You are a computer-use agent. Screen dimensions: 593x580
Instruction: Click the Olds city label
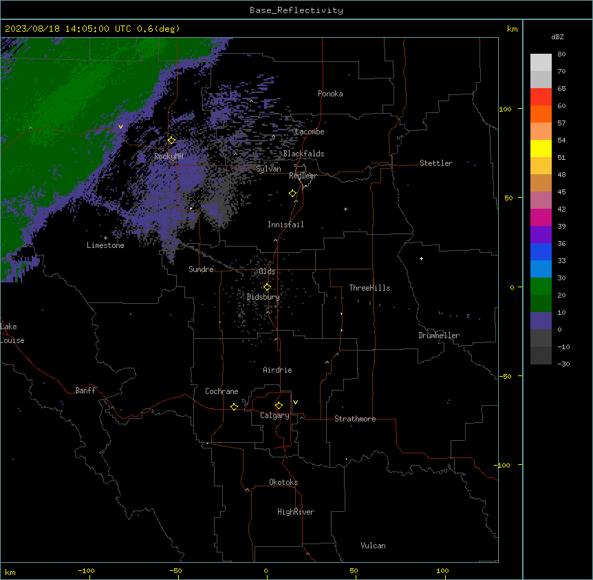tap(267, 271)
